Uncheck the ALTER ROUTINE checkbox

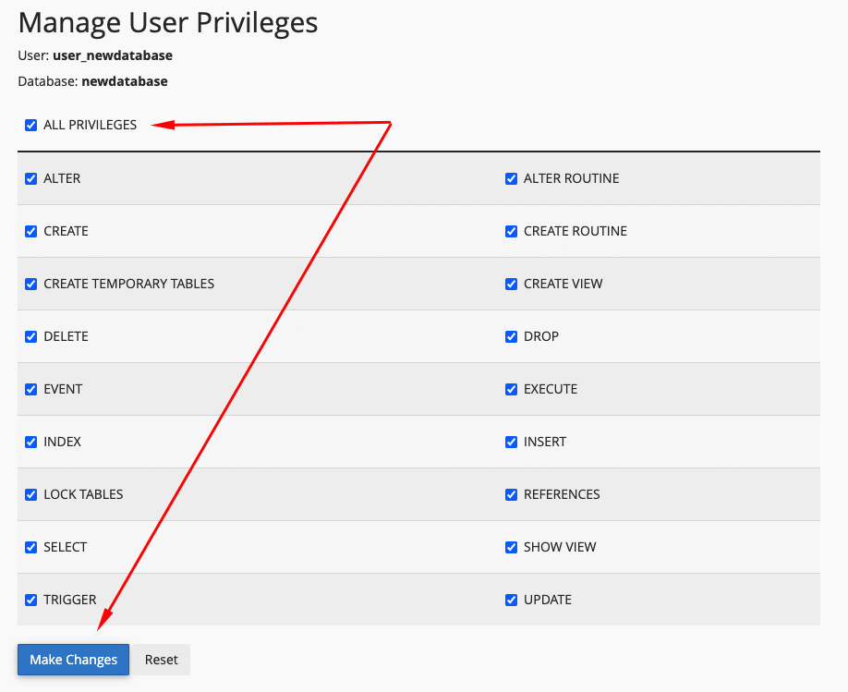[x=512, y=178]
